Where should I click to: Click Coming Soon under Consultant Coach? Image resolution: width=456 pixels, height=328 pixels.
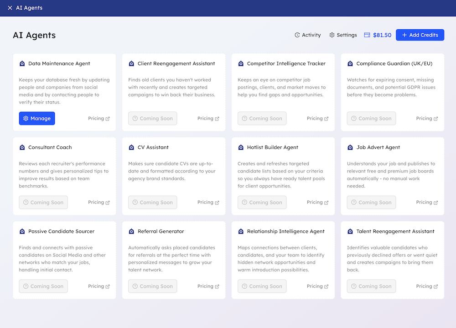[x=43, y=203]
